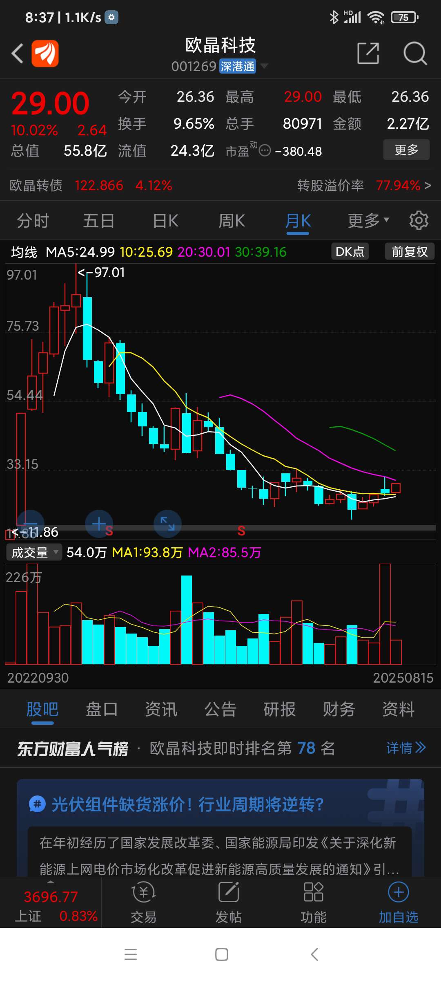Tap the 97.01 high price marker
This screenshot has width=441, height=981.
[x=101, y=272]
